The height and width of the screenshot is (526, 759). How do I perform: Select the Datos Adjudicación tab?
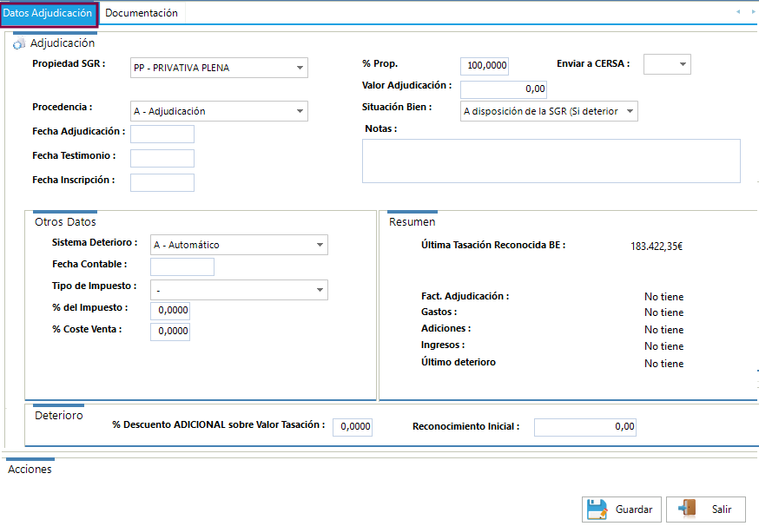click(48, 13)
